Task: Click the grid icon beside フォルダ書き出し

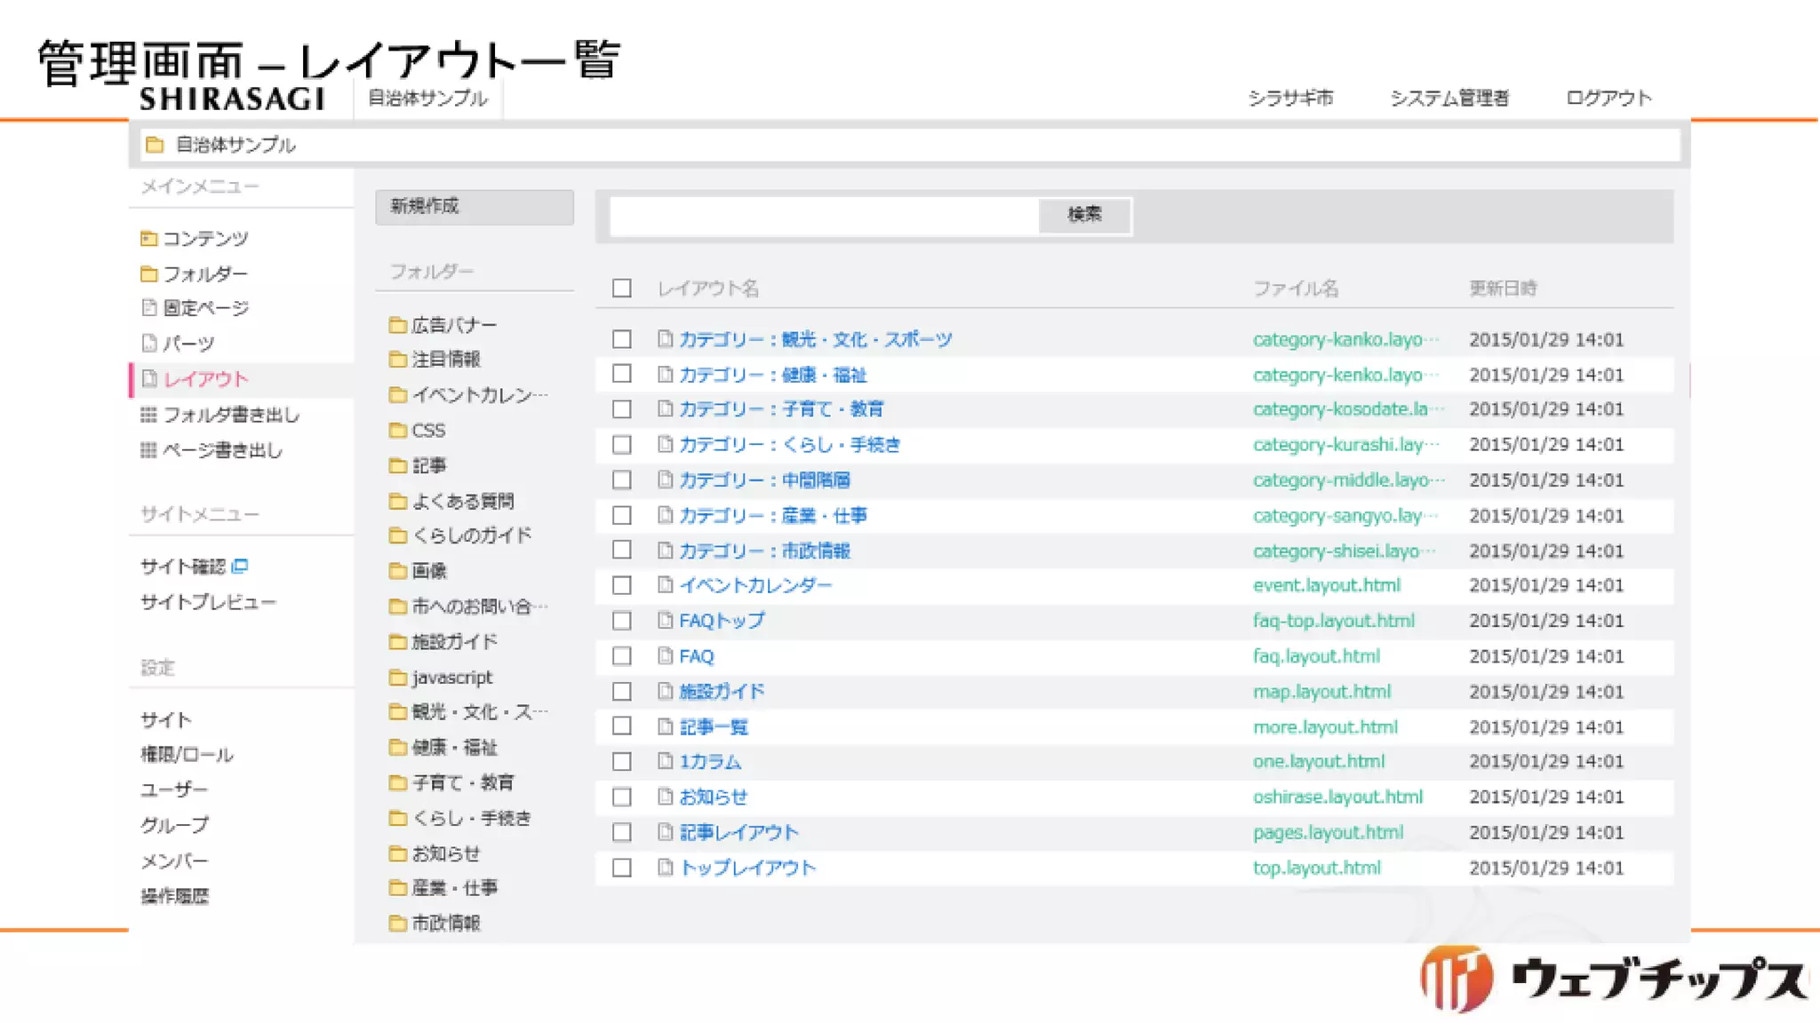Action: coord(148,415)
